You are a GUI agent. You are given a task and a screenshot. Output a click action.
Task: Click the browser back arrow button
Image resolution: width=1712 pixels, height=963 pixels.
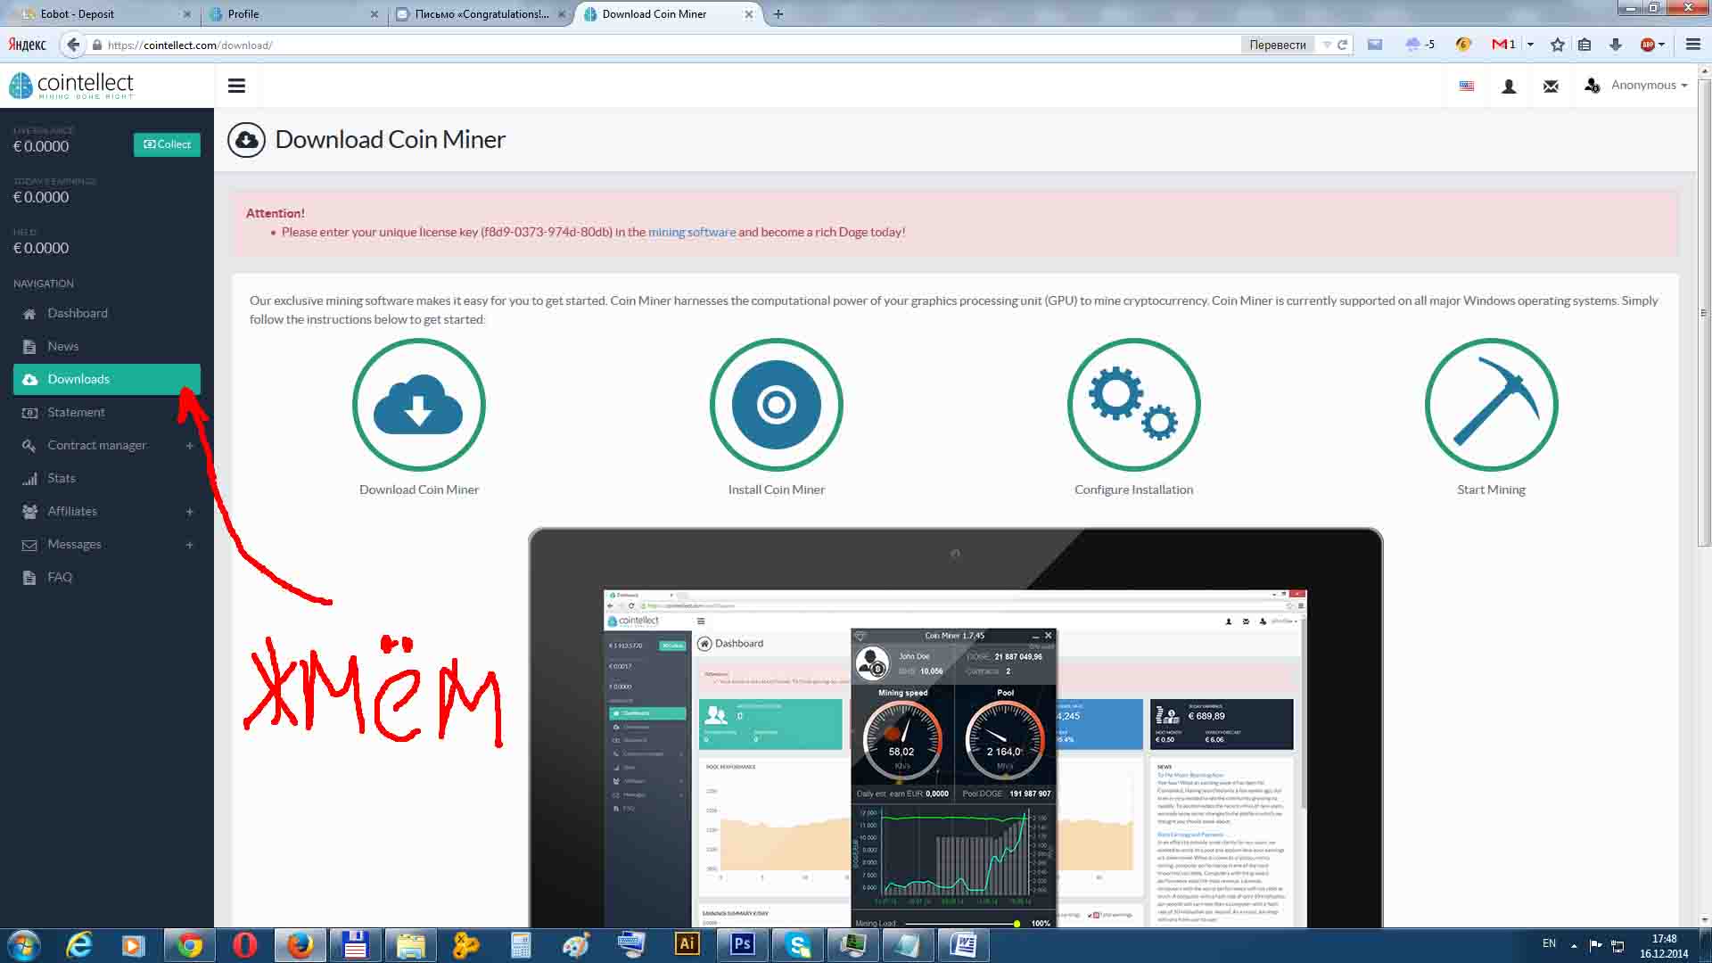point(73,45)
